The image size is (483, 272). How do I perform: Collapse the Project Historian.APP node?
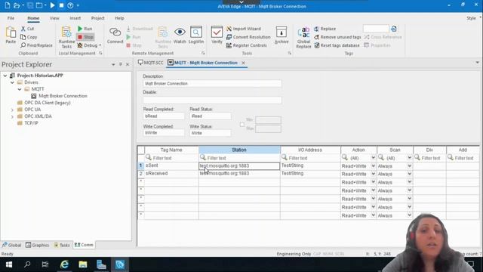5,76
